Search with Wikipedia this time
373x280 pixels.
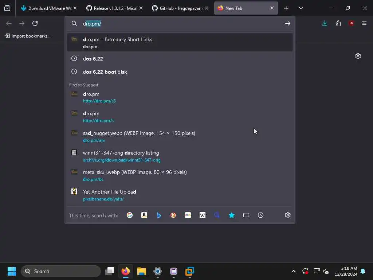click(203, 215)
